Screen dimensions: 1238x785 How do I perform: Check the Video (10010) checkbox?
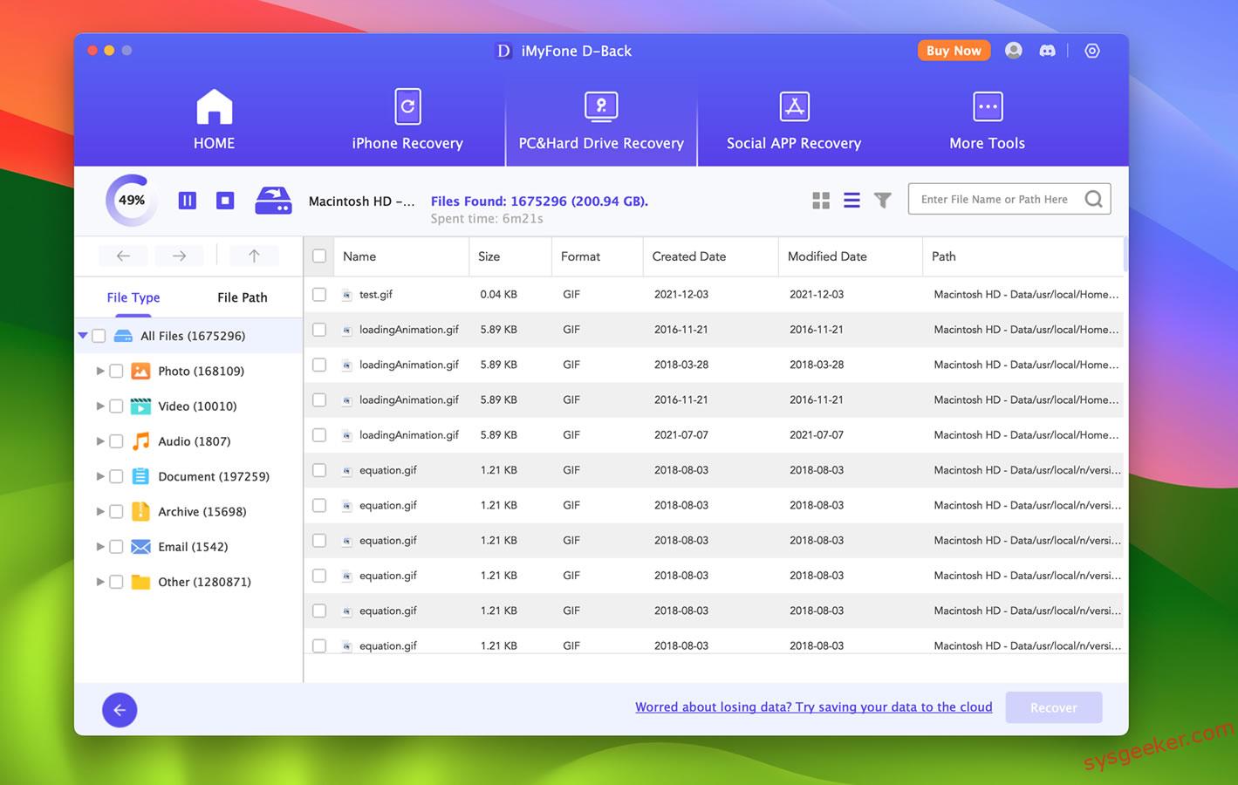116,406
